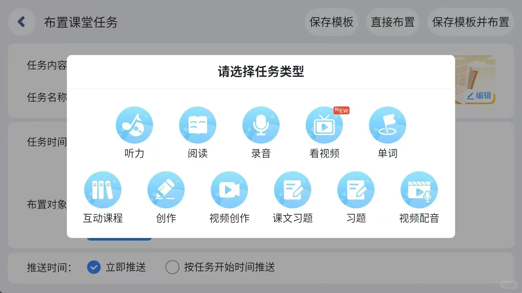Pick the 录音 recording task icon
The width and height of the screenshot is (522, 293).
(261, 125)
